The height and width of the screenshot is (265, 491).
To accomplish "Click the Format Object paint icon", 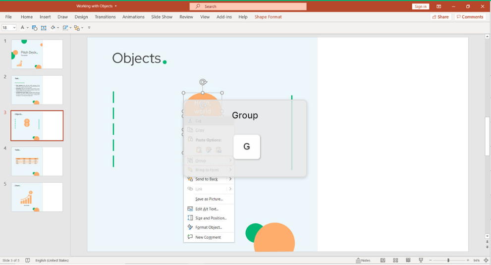I will pos(190,227).
